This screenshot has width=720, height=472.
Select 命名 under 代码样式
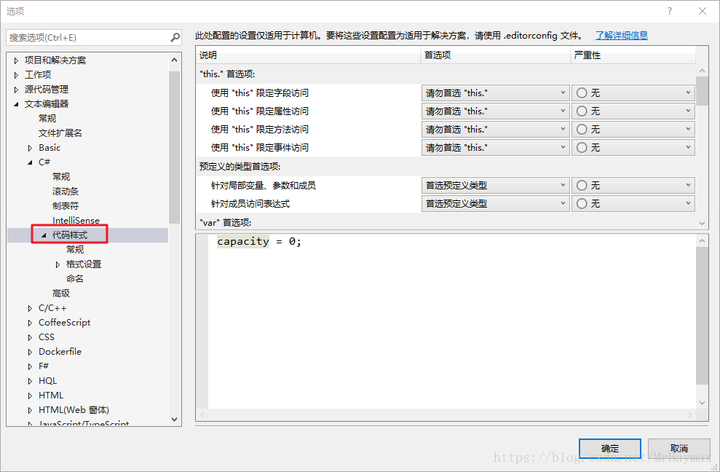pos(75,279)
